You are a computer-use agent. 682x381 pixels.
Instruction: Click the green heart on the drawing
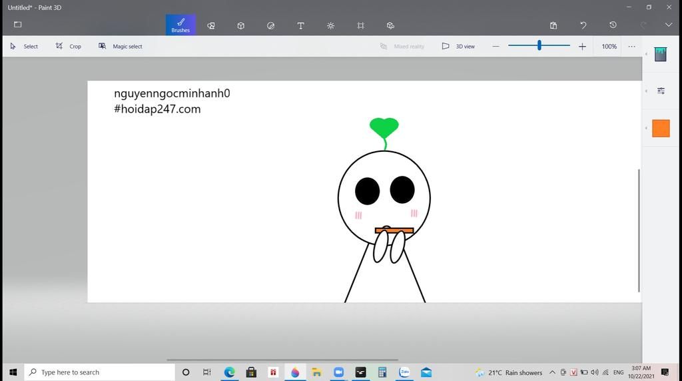coord(384,127)
